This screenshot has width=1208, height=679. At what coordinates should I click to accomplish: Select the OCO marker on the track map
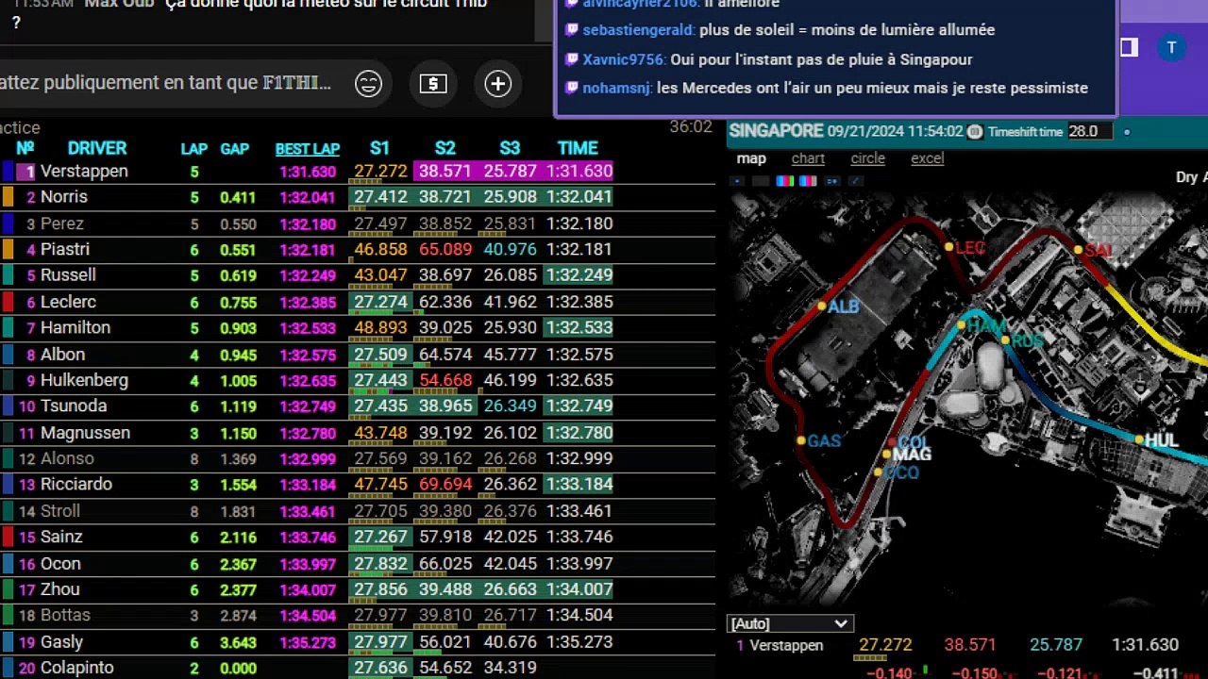pos(878,472)
